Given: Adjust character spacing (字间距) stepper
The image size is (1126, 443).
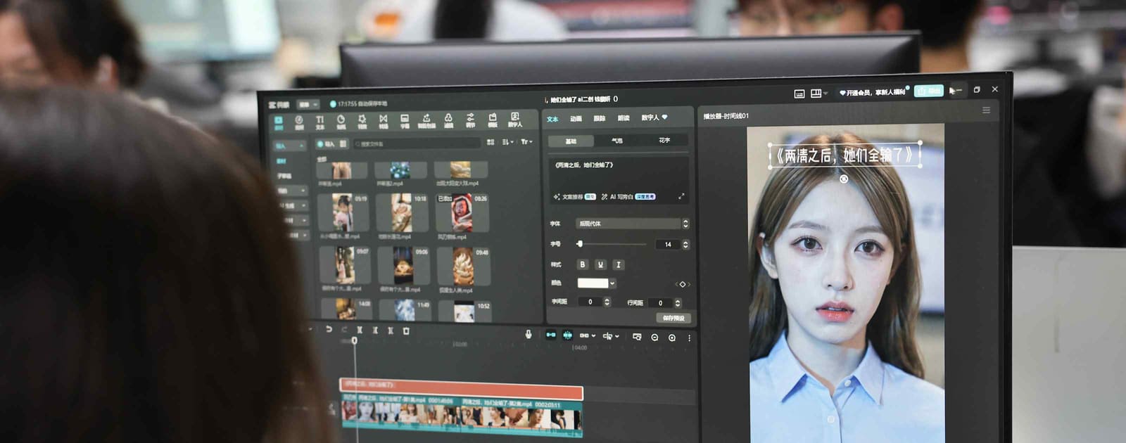Looking at the screenshot, I should click(607, 302).
